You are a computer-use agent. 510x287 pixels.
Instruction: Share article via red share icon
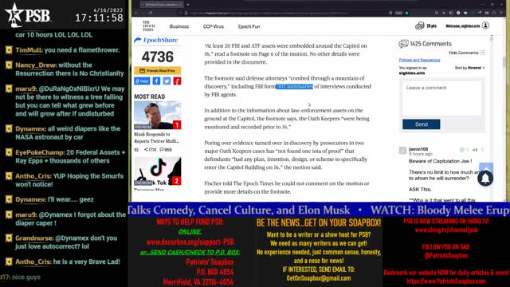pyautogui.click(x=177, y=81)
